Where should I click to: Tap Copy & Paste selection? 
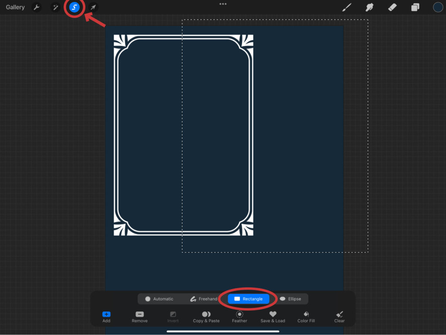(206, 317)
